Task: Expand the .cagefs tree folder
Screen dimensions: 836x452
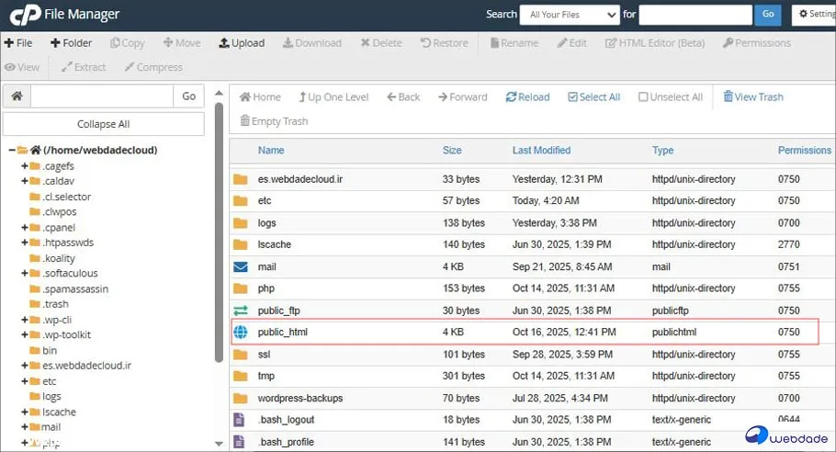Action: tap(25, 166)
